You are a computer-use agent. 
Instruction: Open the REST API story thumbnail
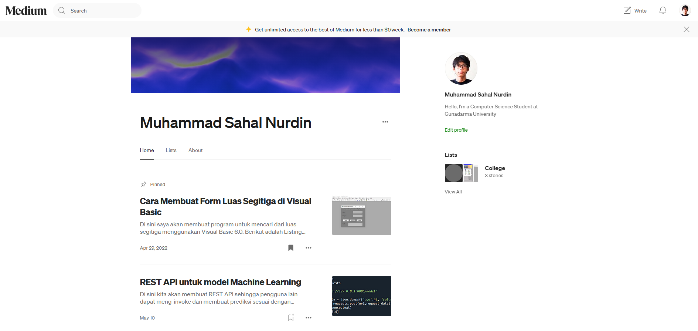pyautogui.click(x=361, y=296)
